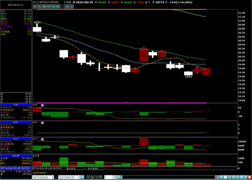The height and width of the screenshot is (180, 252).
Task: Click the curved undo arrow icon
Action: point(237,177)
